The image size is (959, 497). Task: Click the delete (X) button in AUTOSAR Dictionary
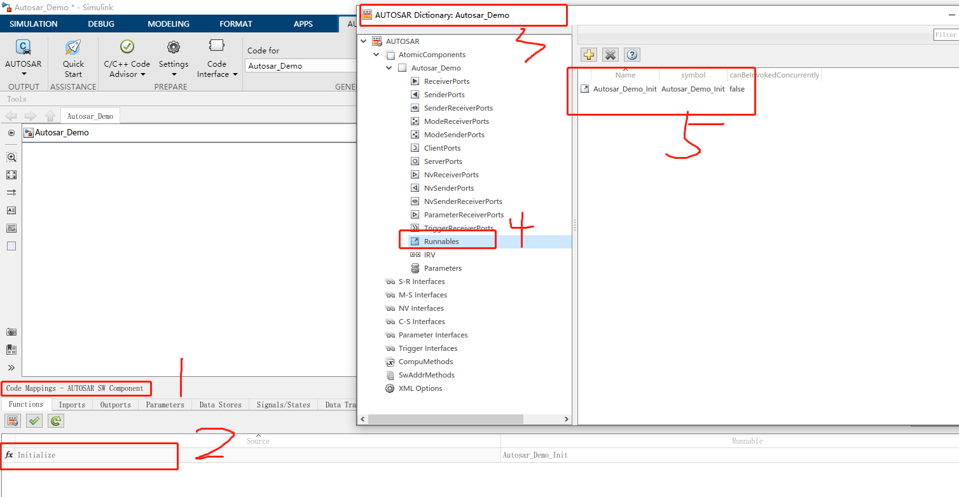(x=611, y=55)
